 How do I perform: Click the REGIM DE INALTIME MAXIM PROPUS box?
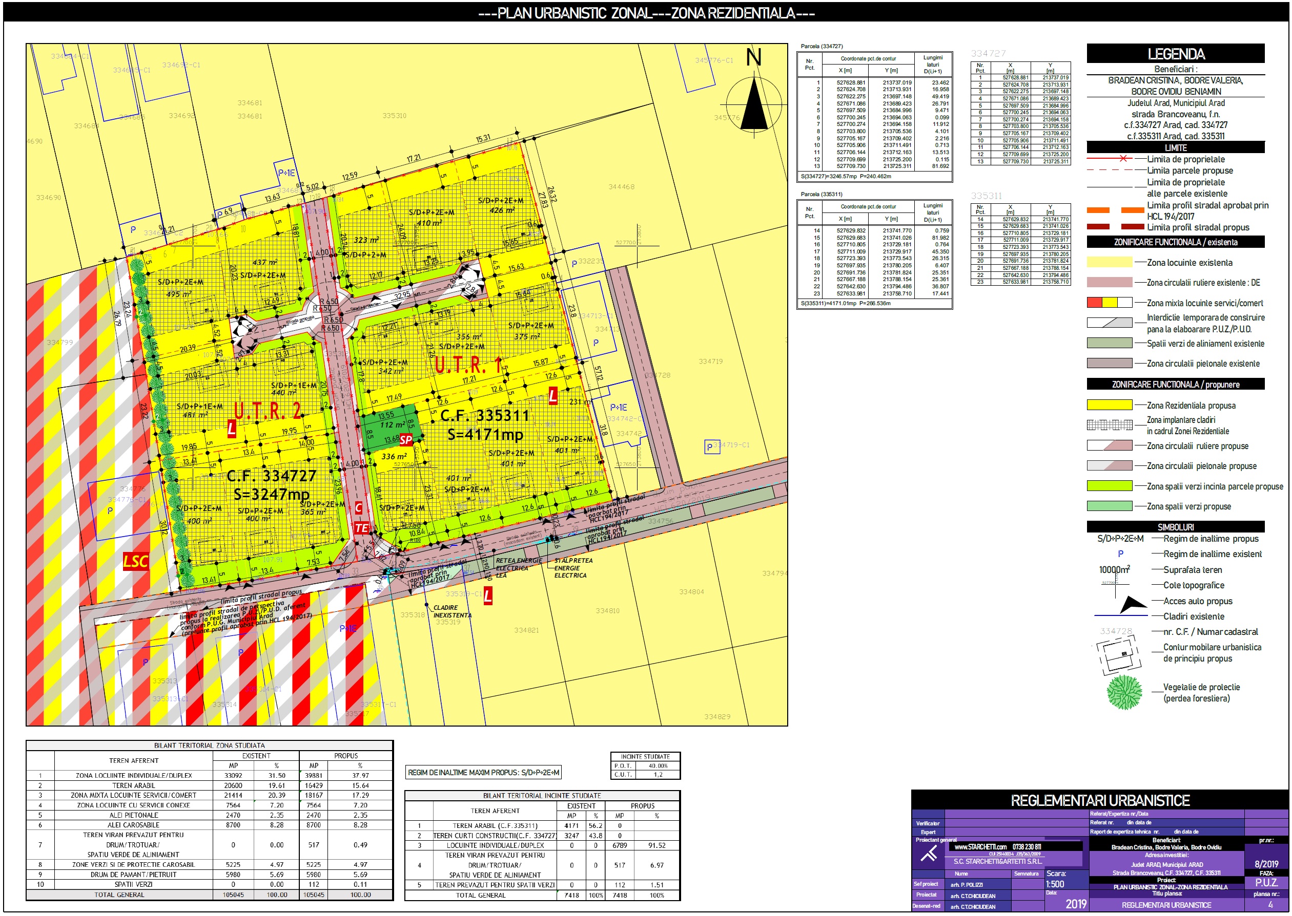[483, 772]
